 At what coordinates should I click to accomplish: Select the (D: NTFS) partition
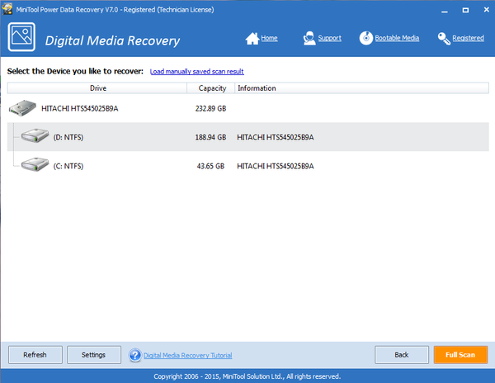click(248, 137)
